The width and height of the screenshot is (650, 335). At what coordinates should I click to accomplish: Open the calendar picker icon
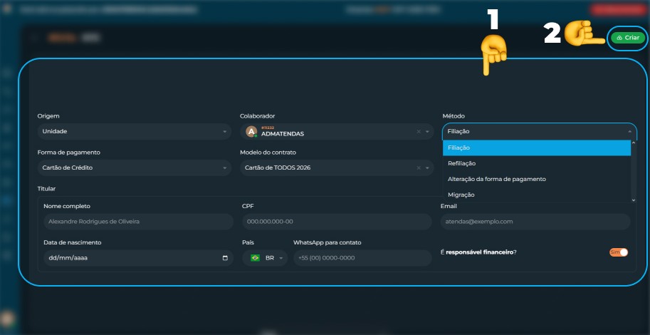click(x=225, y=258)
